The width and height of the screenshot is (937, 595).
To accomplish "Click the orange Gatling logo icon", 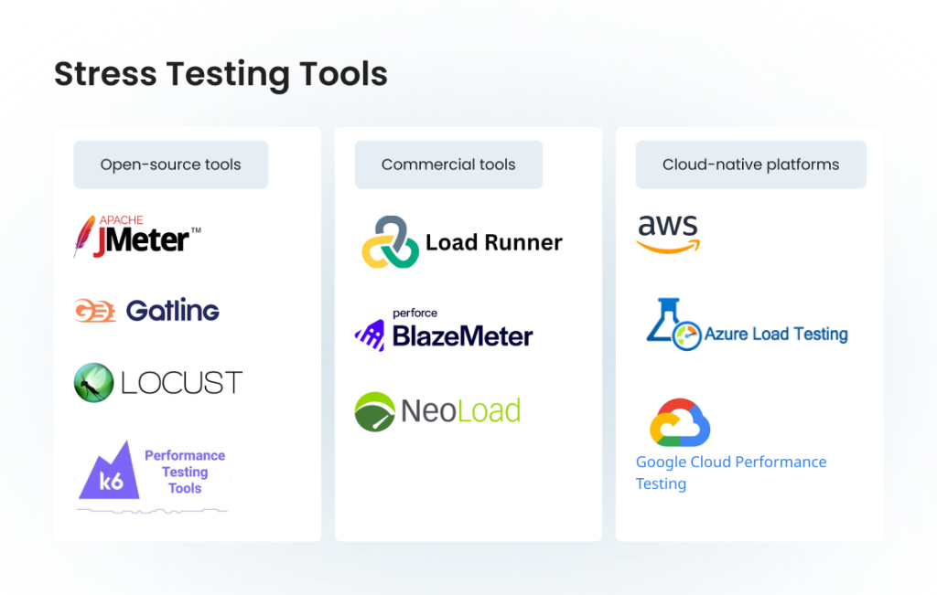I will tap(95, 311).
